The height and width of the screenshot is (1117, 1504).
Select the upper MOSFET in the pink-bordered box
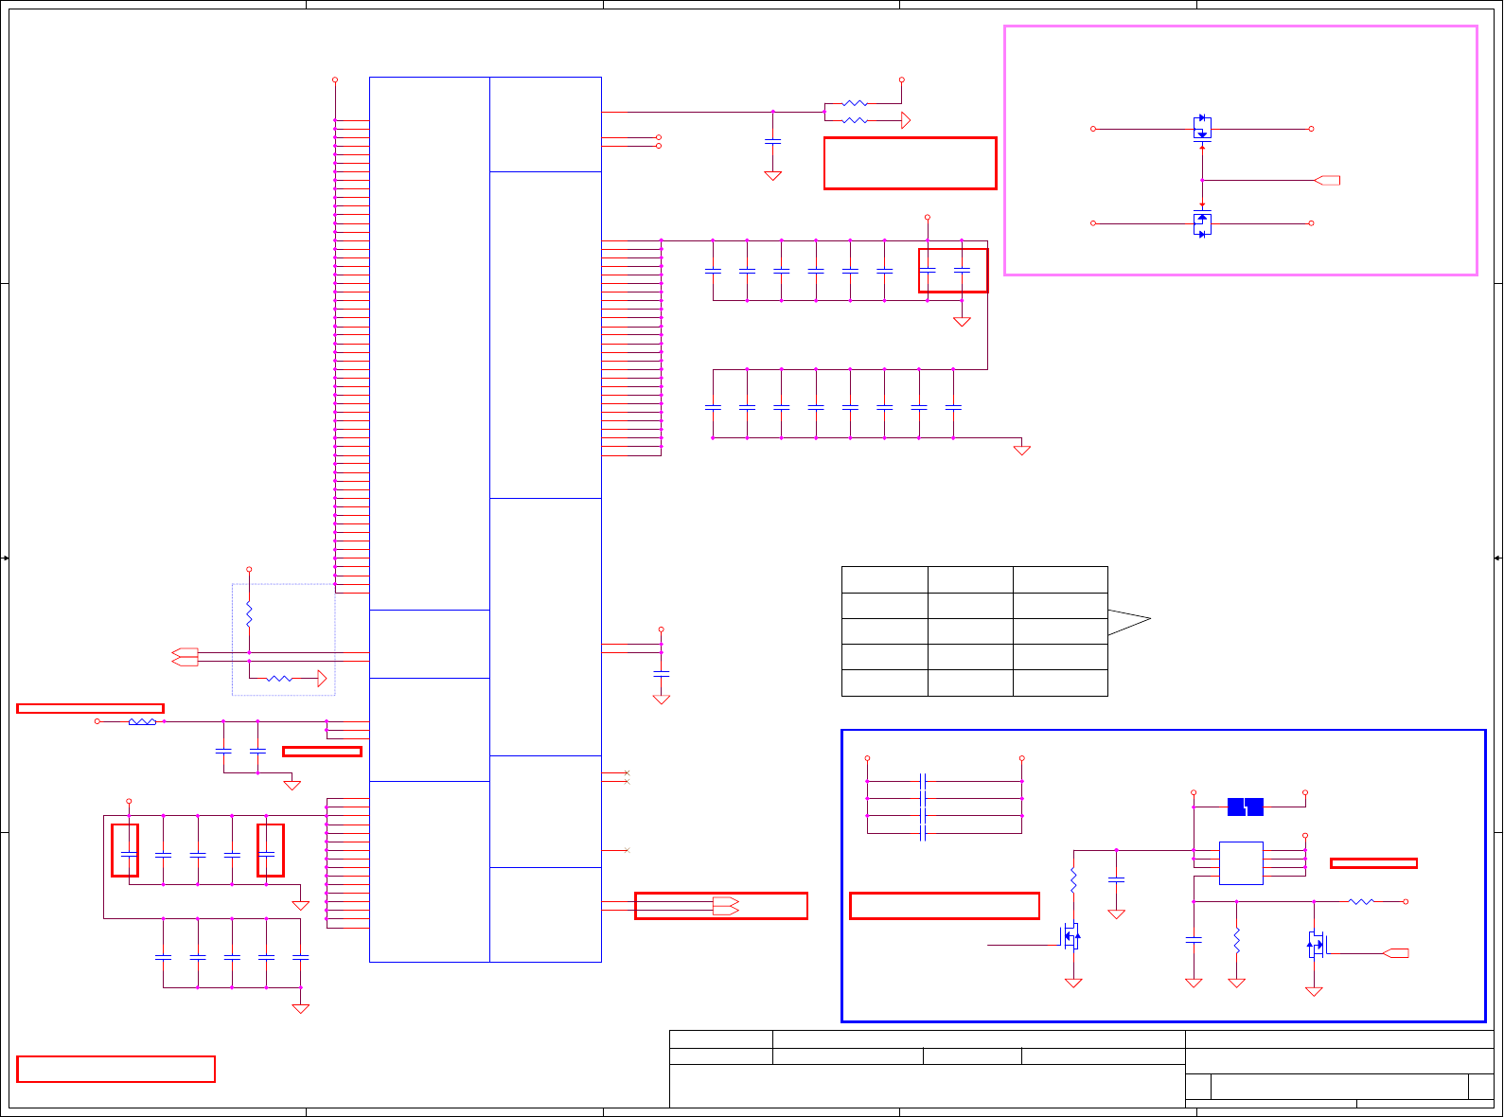click(1202, 128)
